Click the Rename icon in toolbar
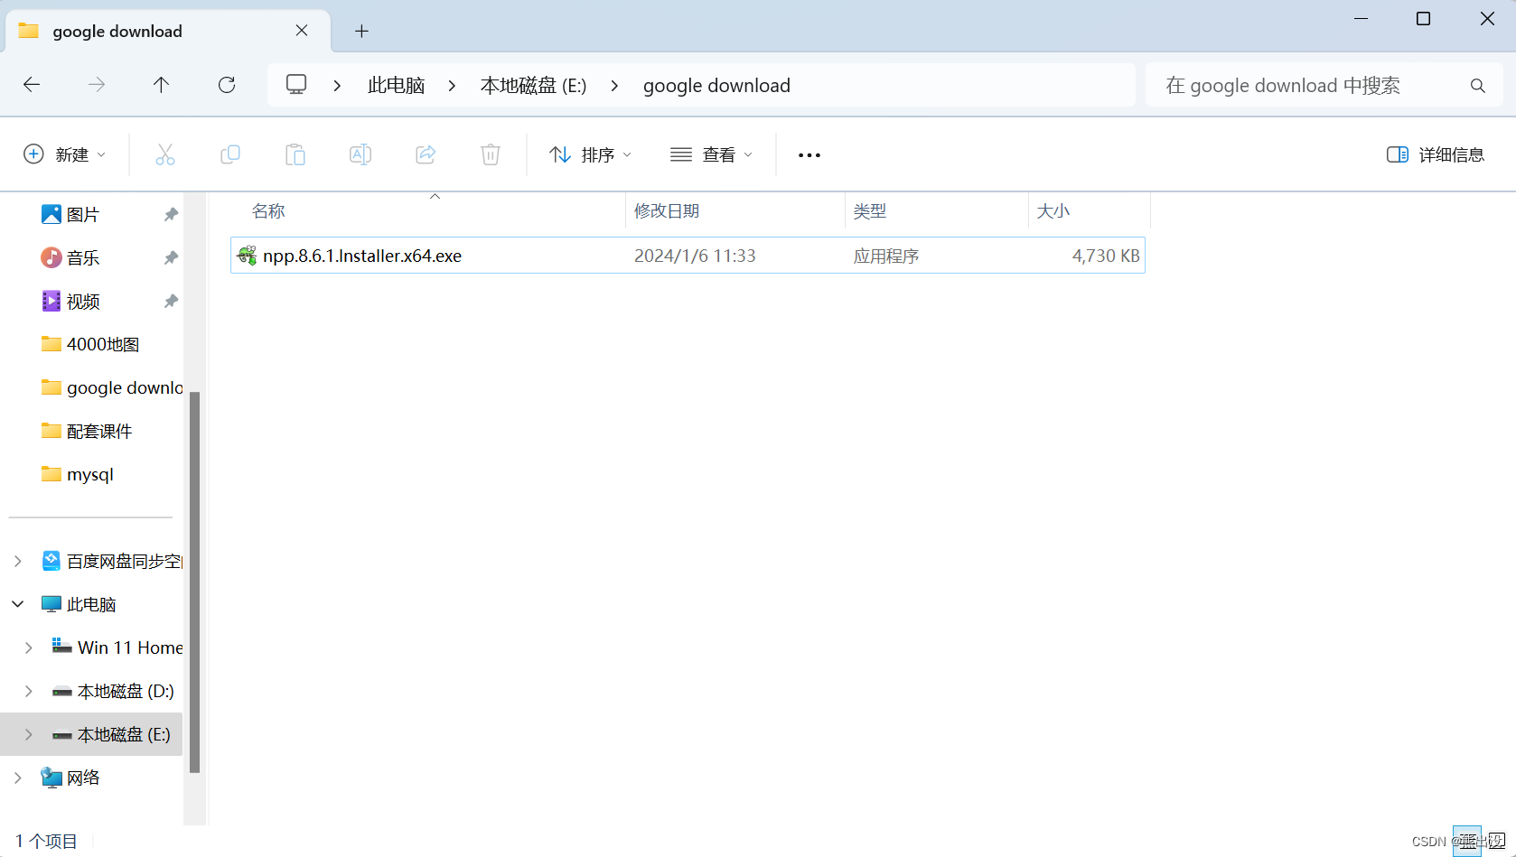 pyautogui.click(x=360, y=154)
